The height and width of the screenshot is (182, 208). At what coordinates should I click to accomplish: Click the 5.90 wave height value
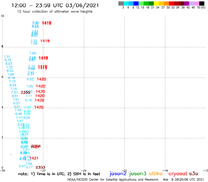[x=26, y=150]
